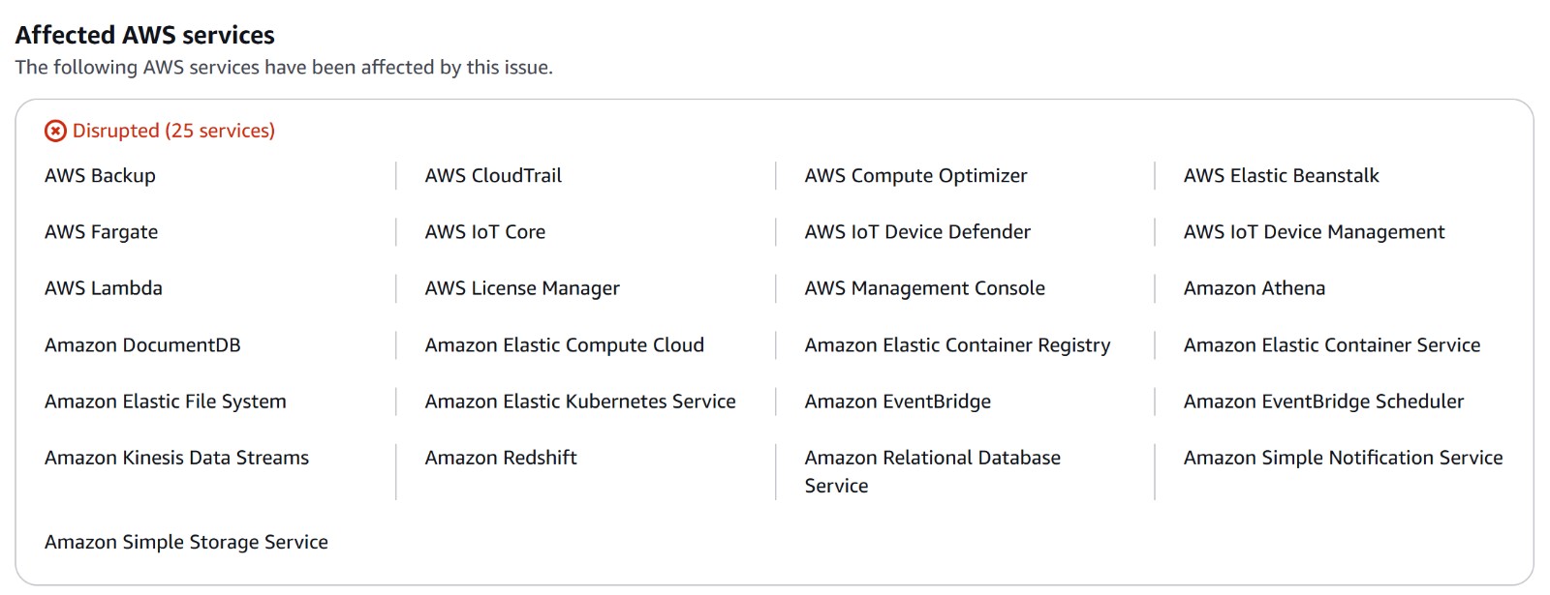The width and height of the screenshot is (1550, 595).
Task: Click the AWS Fargate entry
Action: pos(101,232)
